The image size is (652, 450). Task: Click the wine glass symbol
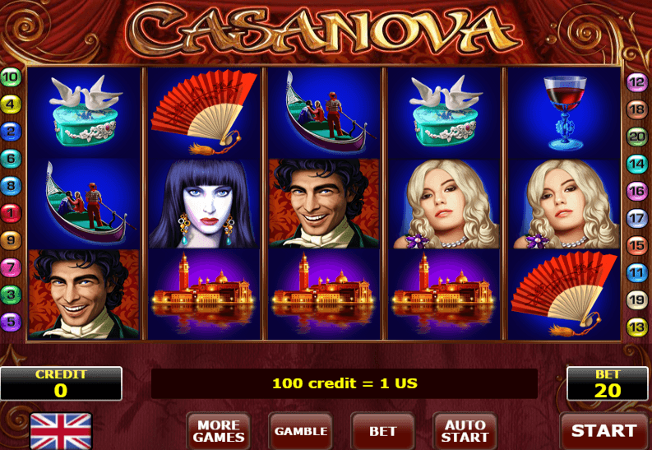coord(564,113)
